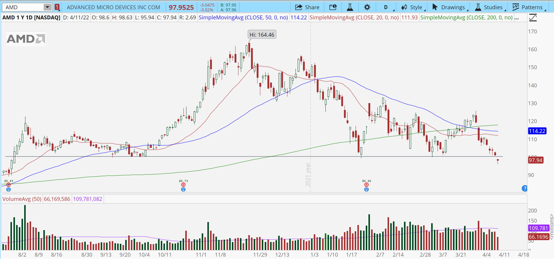Screen dimensions: 554x259
Task: Click the ADVANCED MICRO DEVICES INC COM name
Action: [x=114, y=7]
